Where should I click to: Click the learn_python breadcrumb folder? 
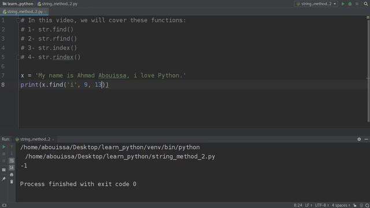click(x=18, y=4)
